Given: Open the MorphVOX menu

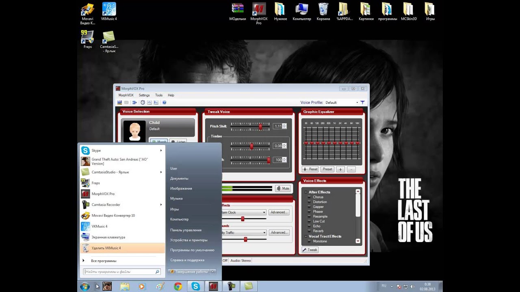Looking at the screenshot, I should (126, 95).
